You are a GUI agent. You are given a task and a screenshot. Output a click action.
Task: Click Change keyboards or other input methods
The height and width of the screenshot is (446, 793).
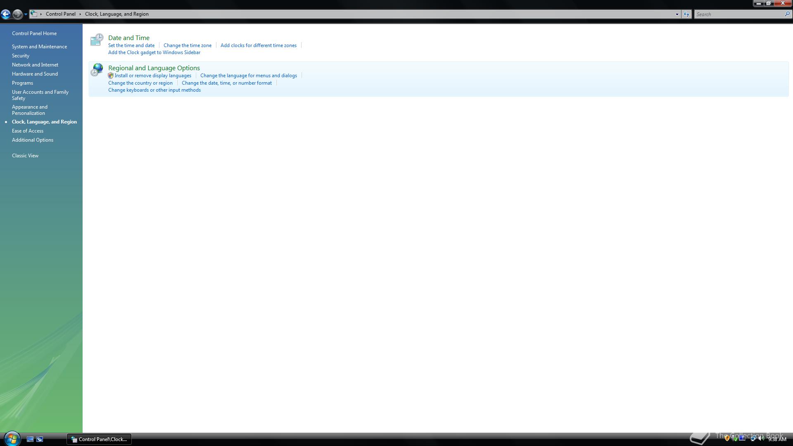point(154,90)
